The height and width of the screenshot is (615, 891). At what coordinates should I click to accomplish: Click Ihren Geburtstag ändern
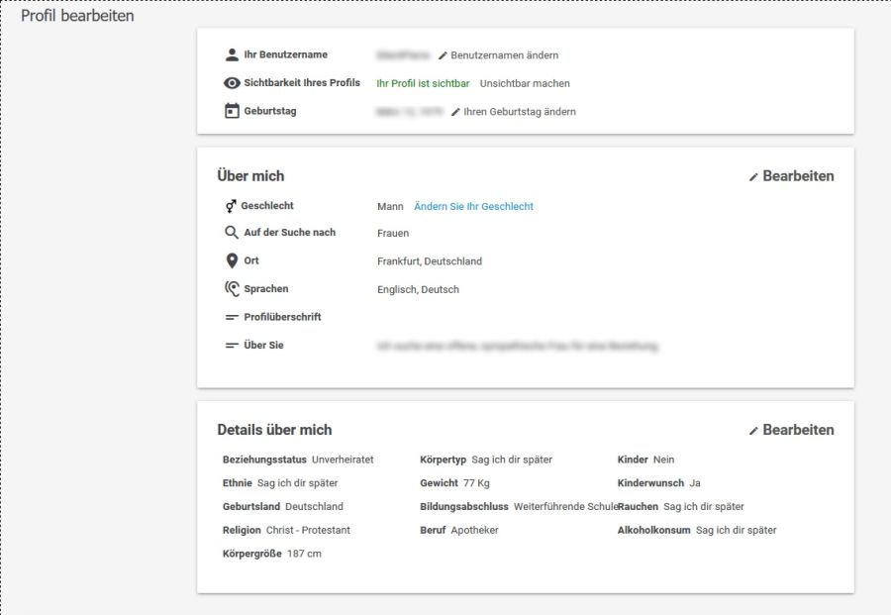point(513,112)
